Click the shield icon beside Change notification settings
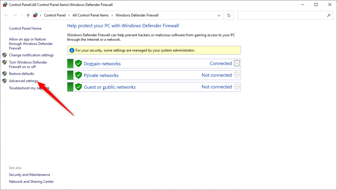Image resolution: width=337 pixels, height=190 pixels. [4, 55]
